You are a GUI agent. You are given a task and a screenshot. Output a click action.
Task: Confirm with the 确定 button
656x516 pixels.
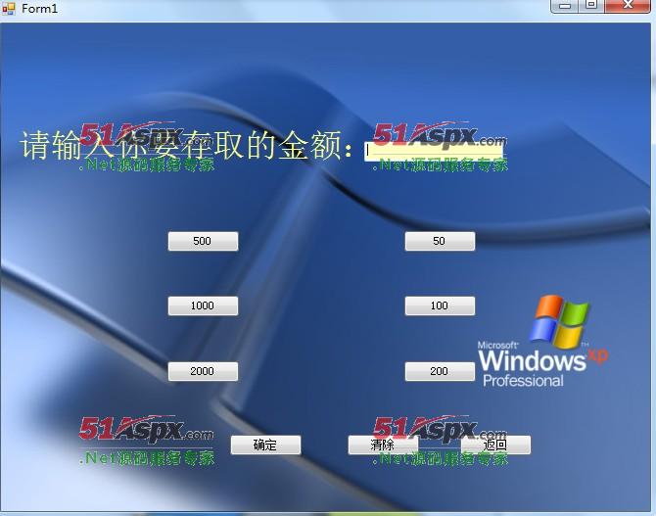coord(265,445)
